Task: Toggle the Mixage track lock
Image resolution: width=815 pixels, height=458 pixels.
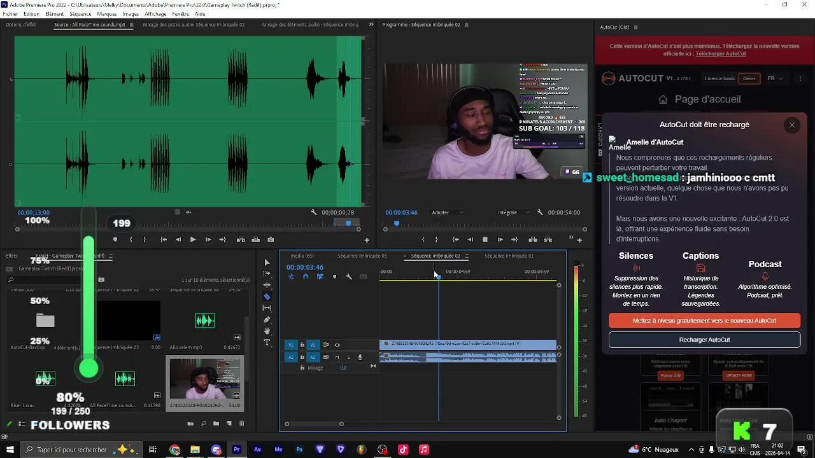Action: (302, 368)
